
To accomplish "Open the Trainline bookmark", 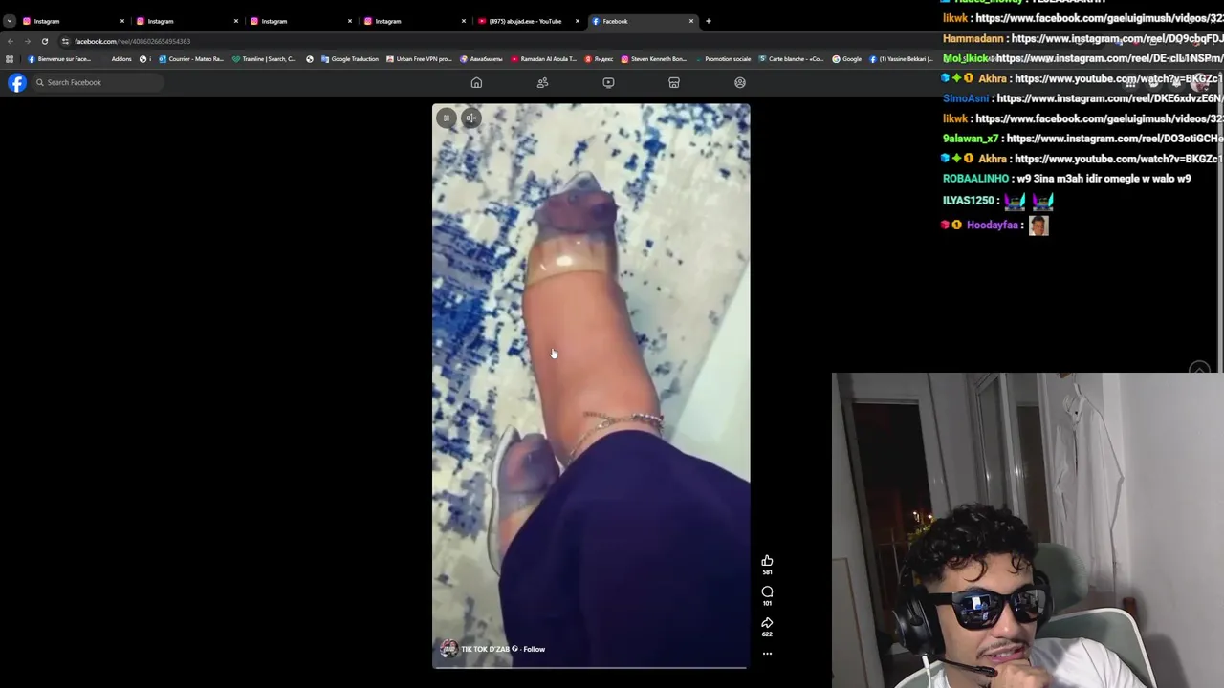I will pos(264,59).
